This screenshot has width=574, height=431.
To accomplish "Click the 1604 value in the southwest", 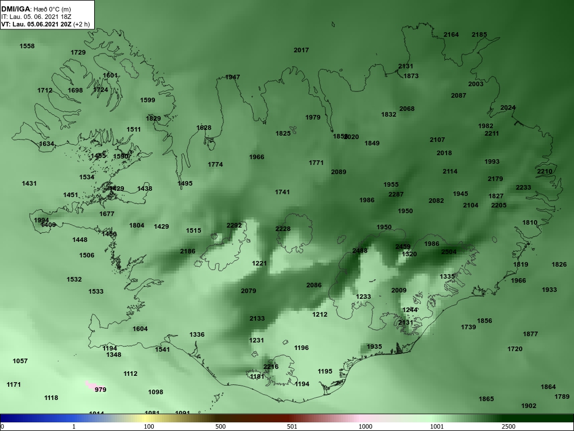I will coord(140,329).
